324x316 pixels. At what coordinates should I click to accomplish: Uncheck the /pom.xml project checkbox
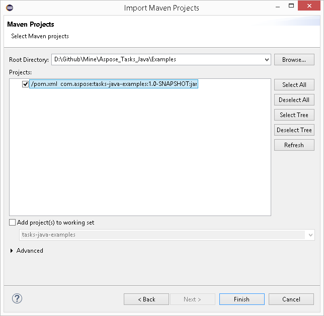click(26, 84)
